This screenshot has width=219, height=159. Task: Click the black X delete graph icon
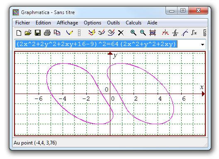pos(121,33)
